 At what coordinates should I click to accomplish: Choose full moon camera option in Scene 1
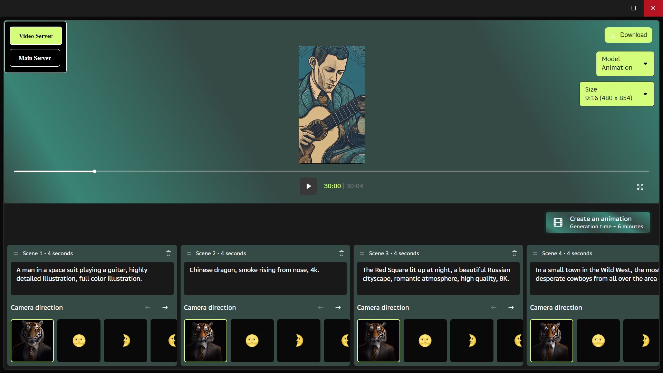click(x=79, y=341)
